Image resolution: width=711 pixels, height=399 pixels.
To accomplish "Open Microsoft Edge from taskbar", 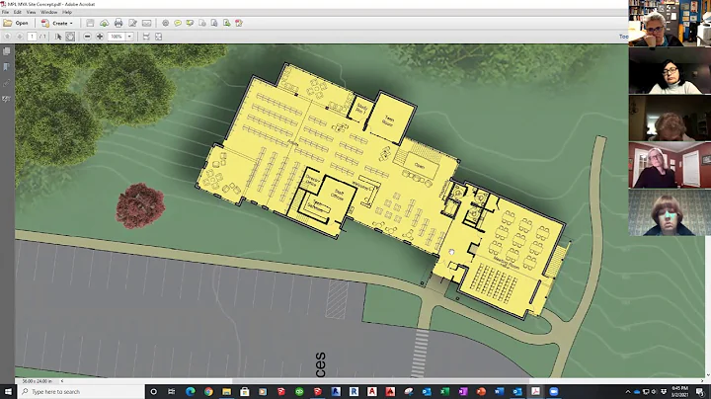I will [190, 391].
